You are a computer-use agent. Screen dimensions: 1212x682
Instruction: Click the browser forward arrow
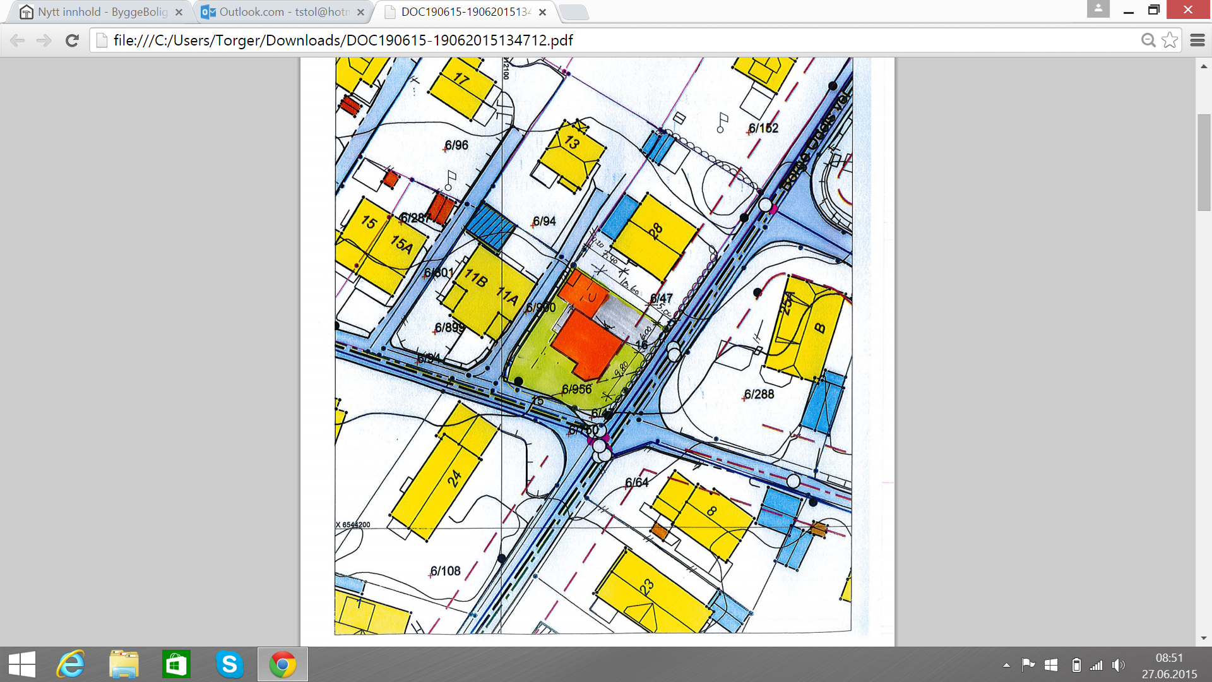[x=44, y=40]
